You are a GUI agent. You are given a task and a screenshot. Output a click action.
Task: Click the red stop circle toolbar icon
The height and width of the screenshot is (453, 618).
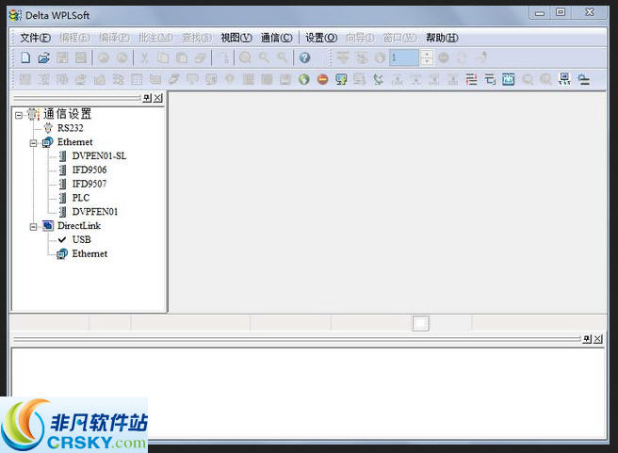322,79
